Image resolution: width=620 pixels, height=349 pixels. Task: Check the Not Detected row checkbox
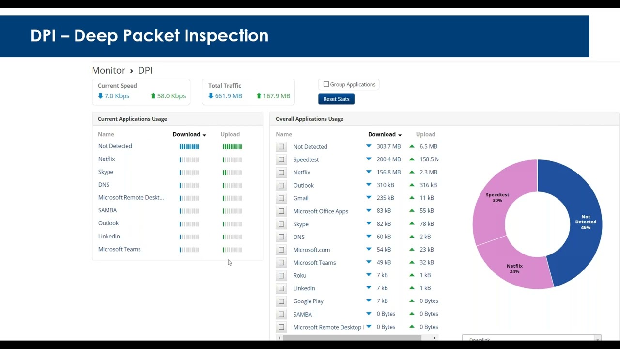point(281,146)
